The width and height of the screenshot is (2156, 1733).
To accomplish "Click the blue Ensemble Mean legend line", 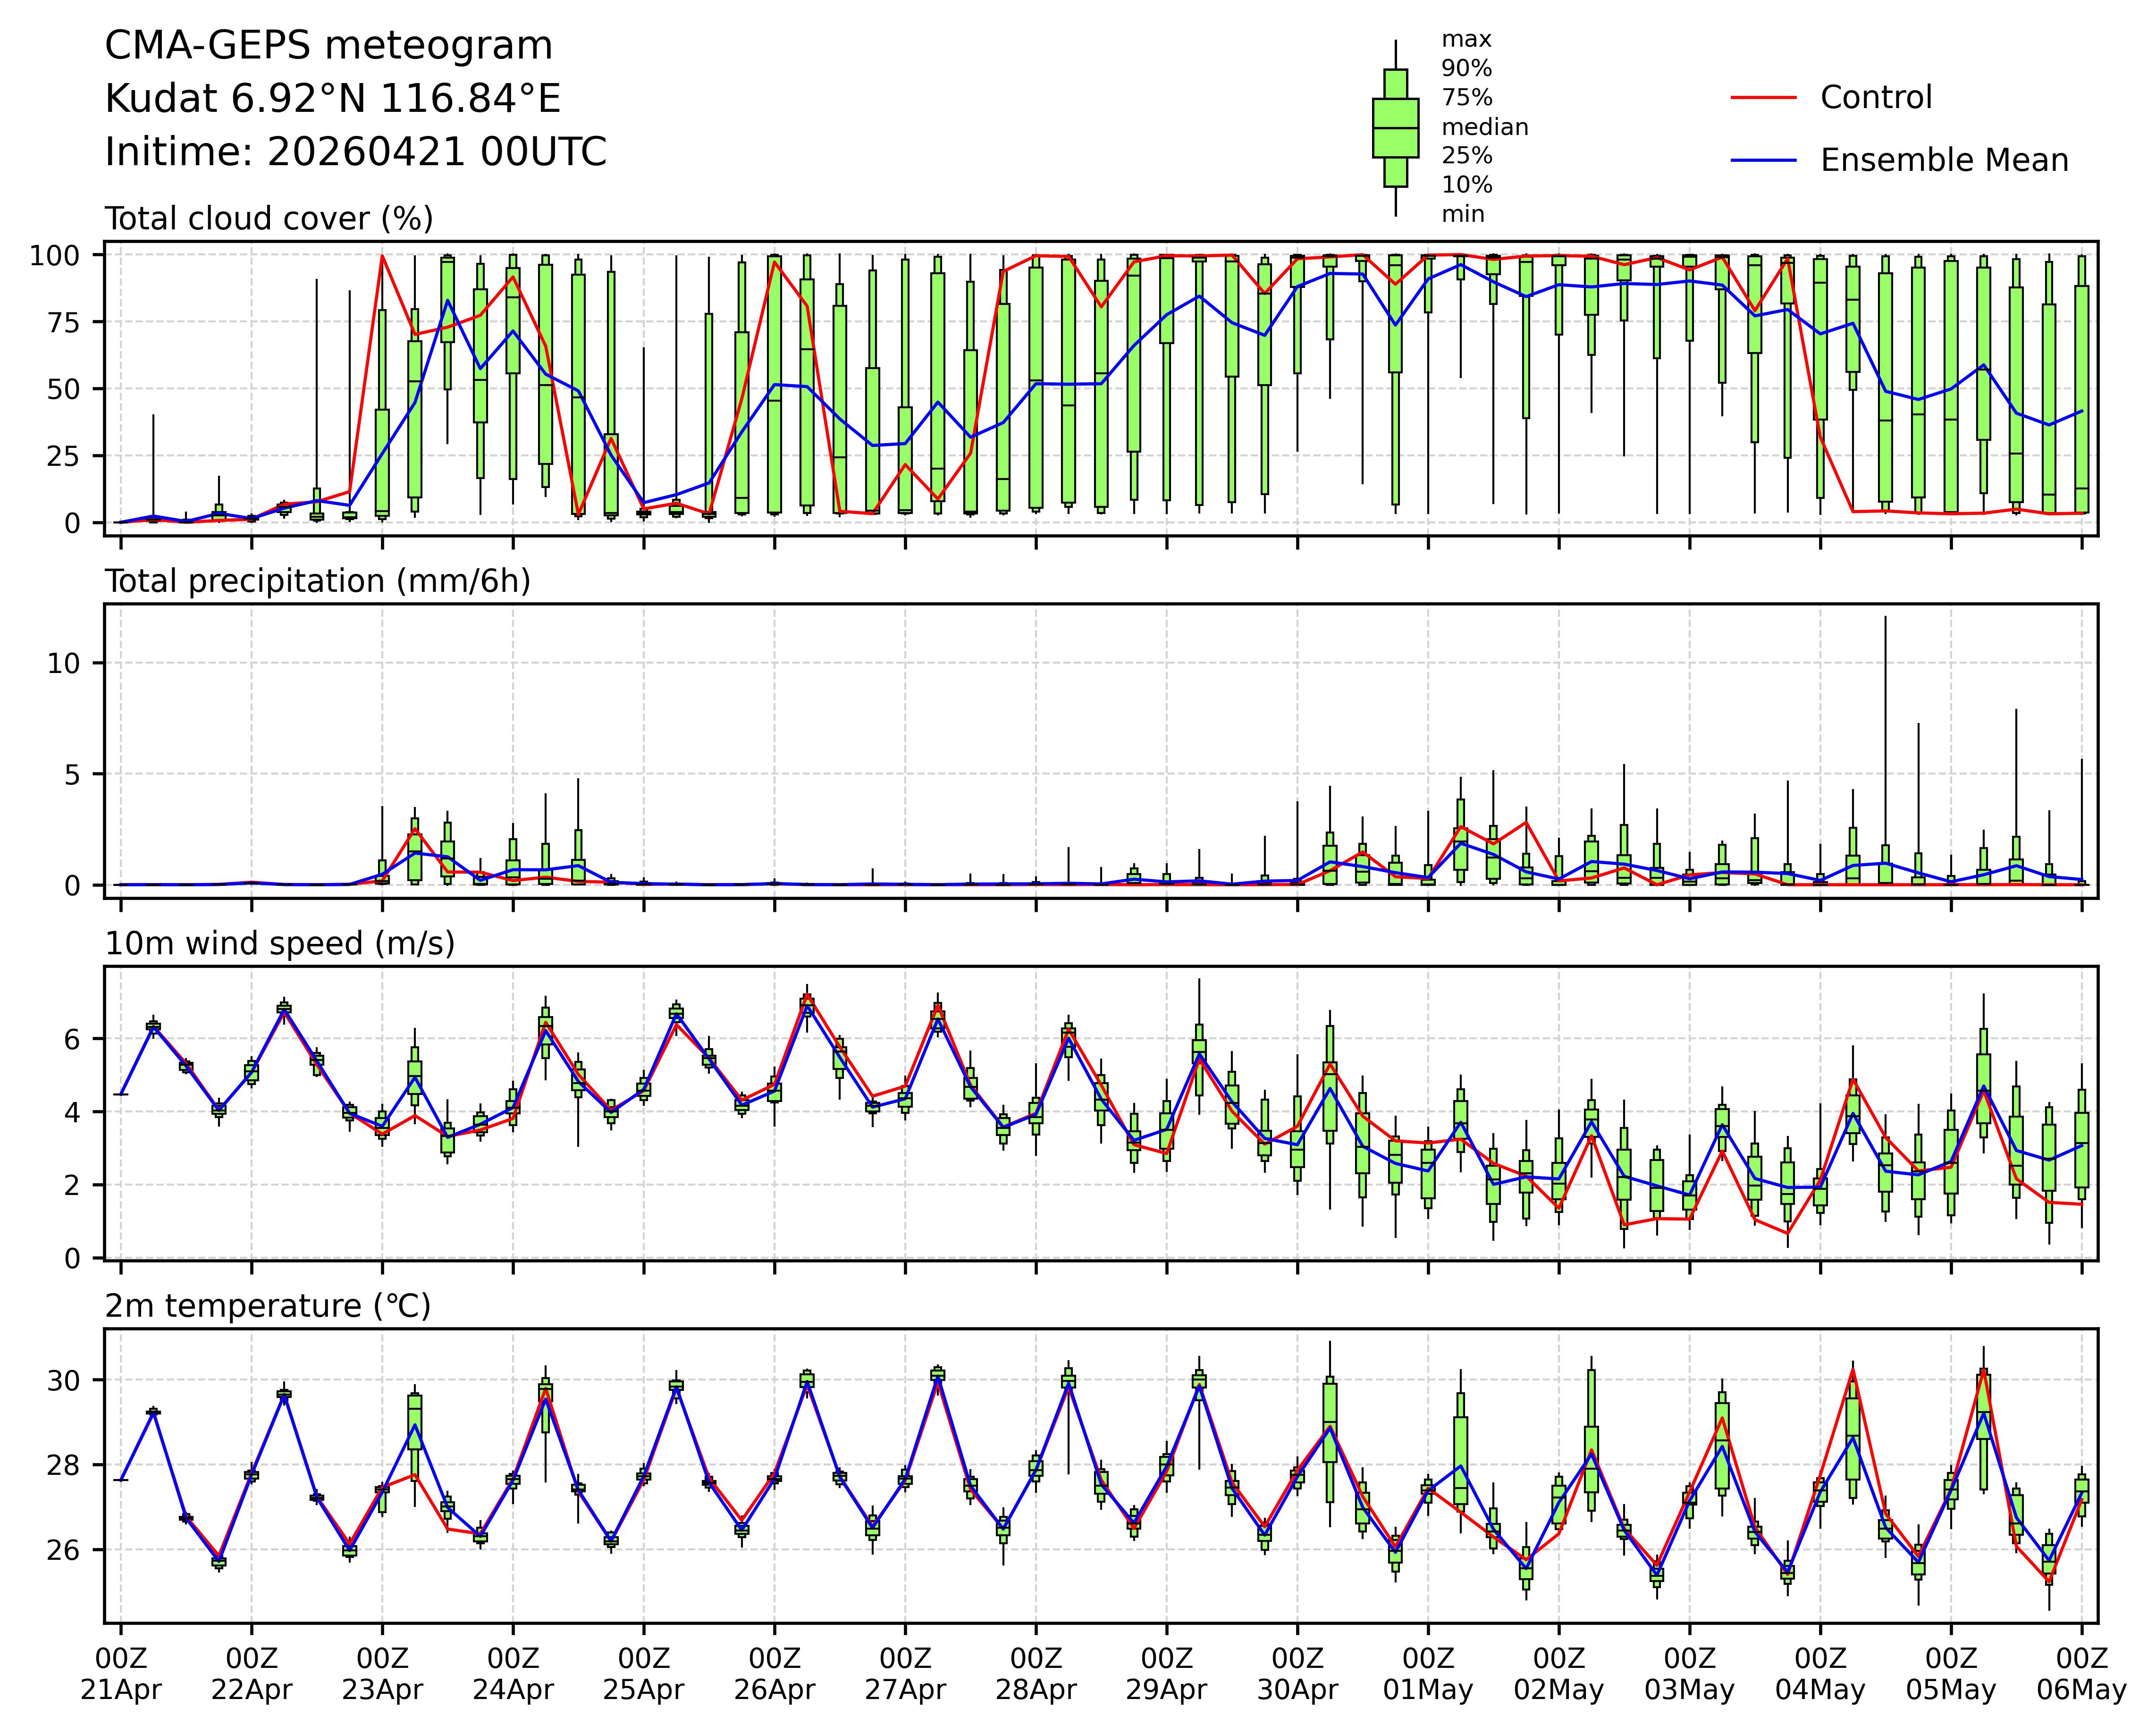I will tap(1763, 160).
